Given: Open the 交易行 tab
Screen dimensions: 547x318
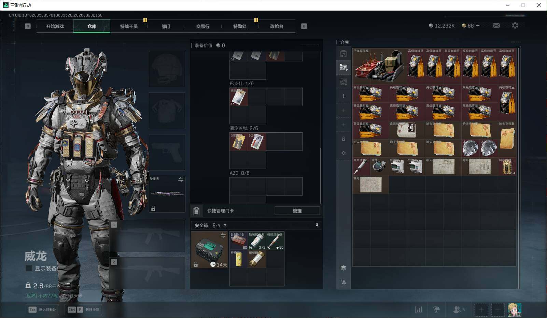Looking at the screenshot, I should click(x=203, y=26).
